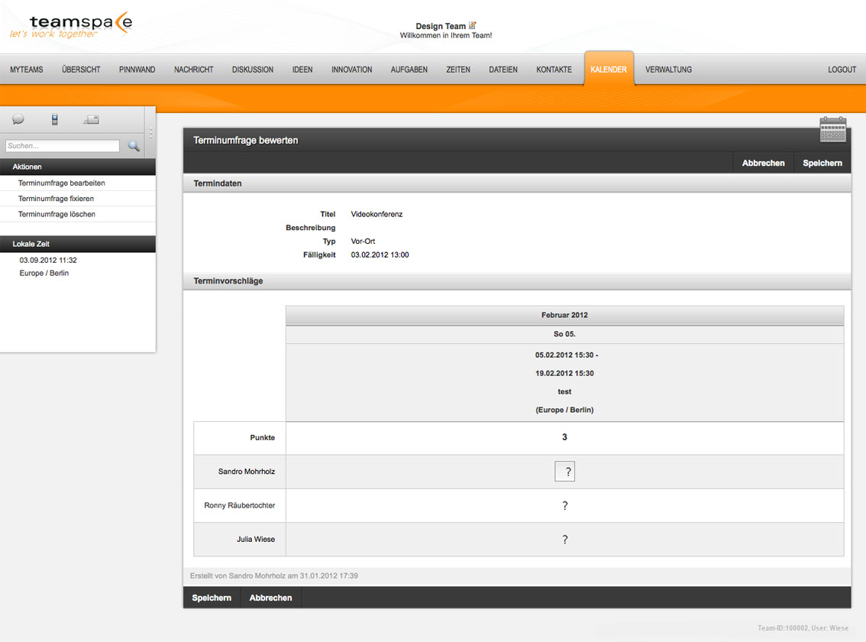866x642 pixels.
Task: Select the KALENDER tab
Action: (609, 70)
